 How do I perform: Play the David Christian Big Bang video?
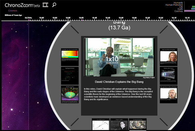click(119, 57)
